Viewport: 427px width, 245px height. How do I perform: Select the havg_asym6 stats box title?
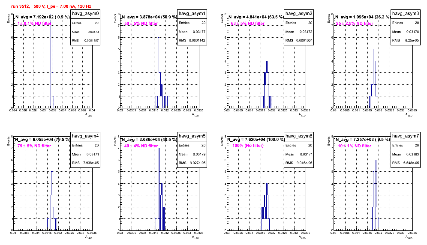299,136
